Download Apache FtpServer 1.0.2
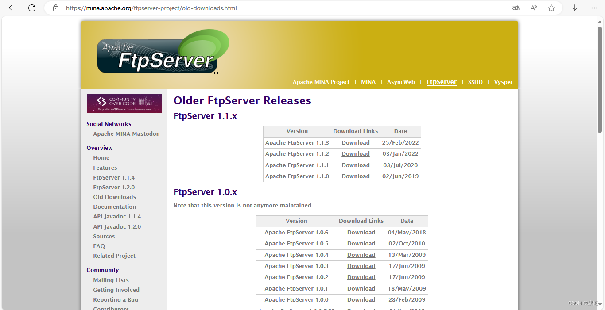Screen dimensions: 605x310 (x=361, y=277)
